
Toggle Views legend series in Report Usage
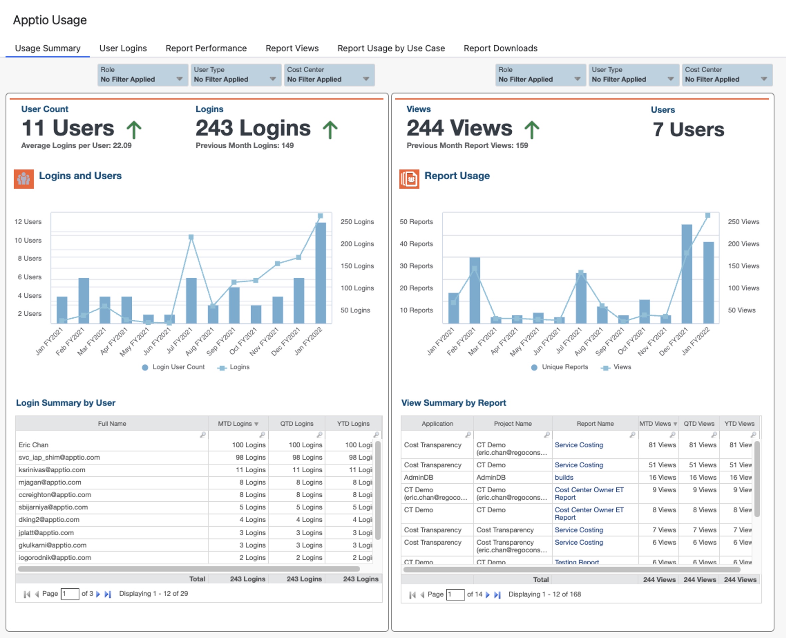pyautogui.click(x=616, y=367)
